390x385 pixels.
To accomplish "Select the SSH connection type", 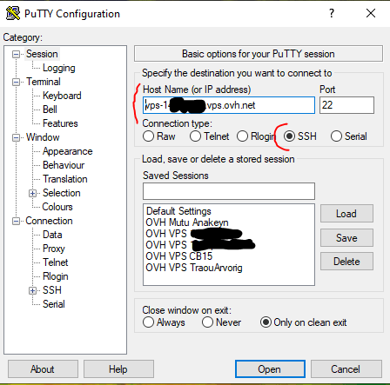I will pyautogui.click(x=289, y=136).
